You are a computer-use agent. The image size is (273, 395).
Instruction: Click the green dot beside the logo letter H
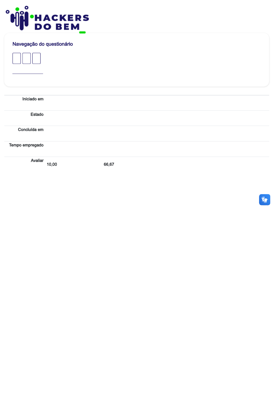tap(32, 17)
